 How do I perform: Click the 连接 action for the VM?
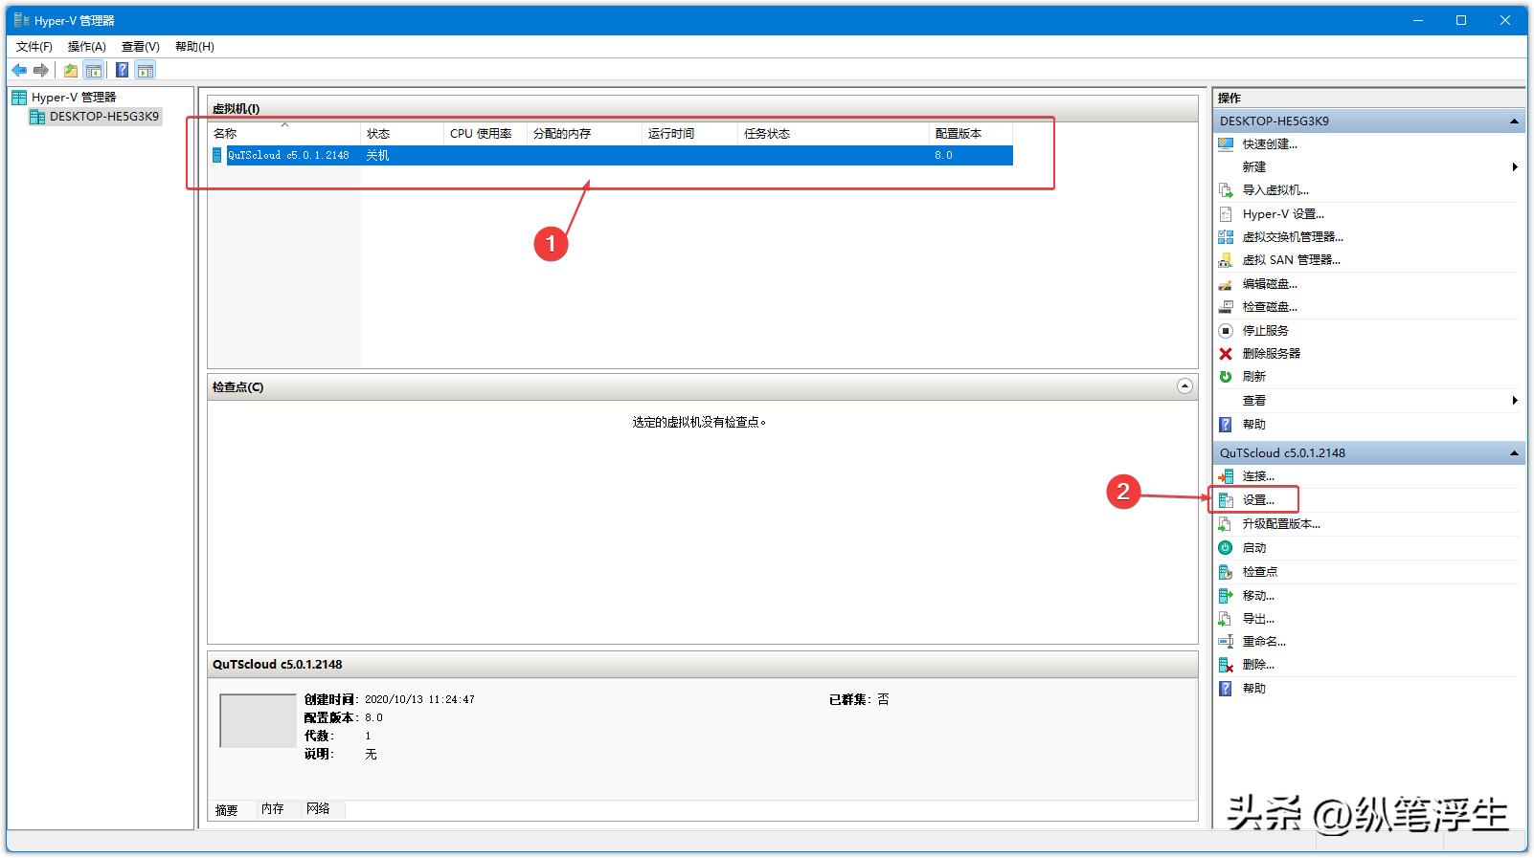click(1258, 476)
